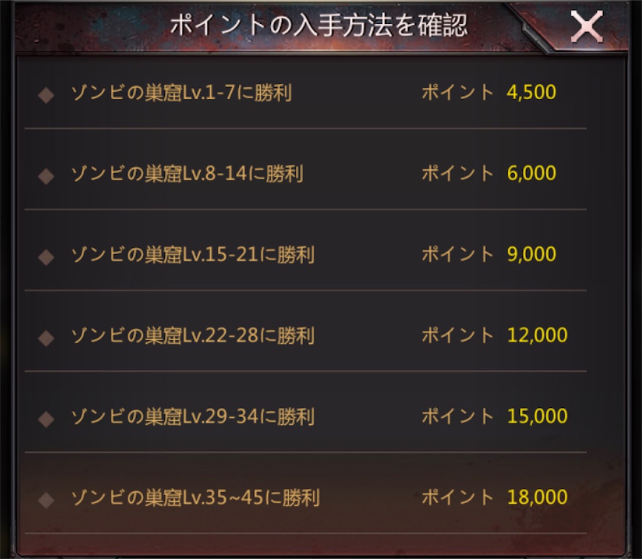Click the diamond icon beside ゾンビの巣窟Lv.22-28
642x559 pixels.
47,335
